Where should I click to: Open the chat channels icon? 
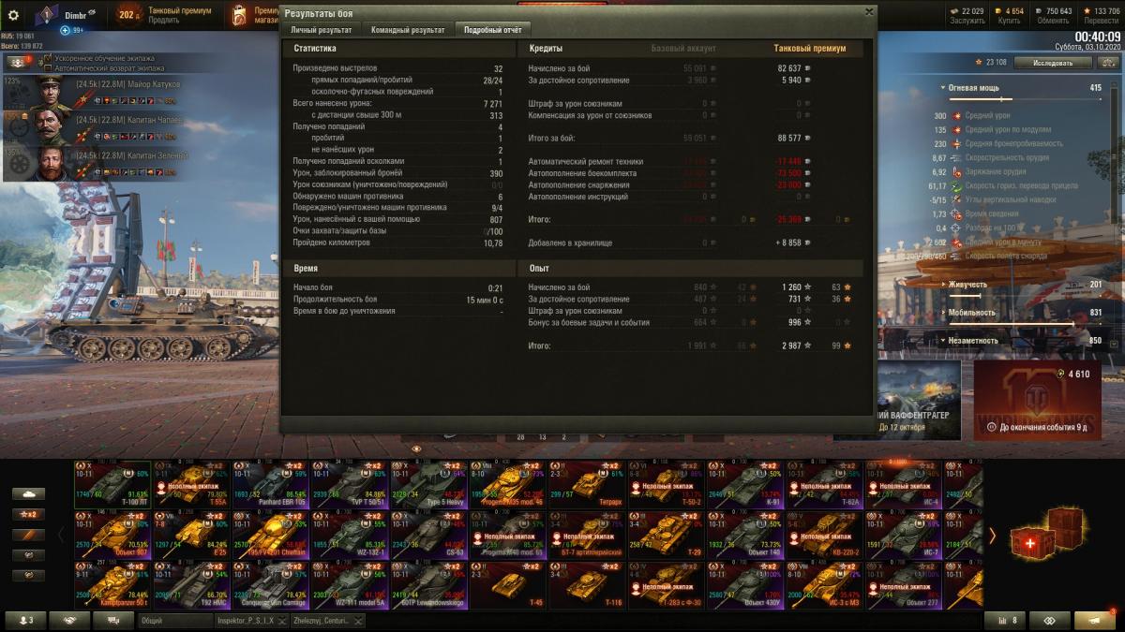(112, 620)
